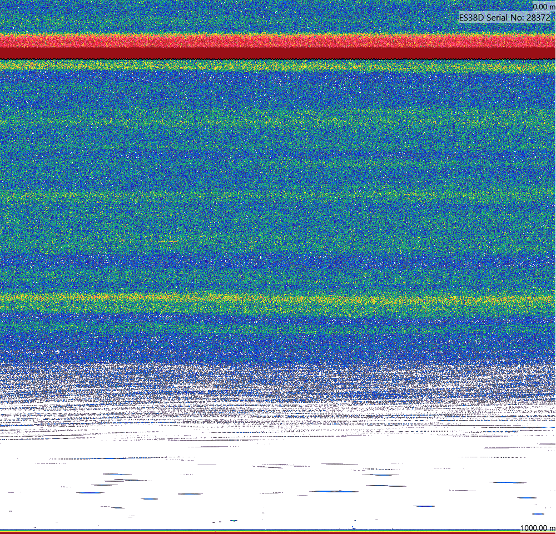Screen dimensions: 556x534
Task: Click the red line along the bottom edge
Action: pyautogui.click(x=278, y=532)
